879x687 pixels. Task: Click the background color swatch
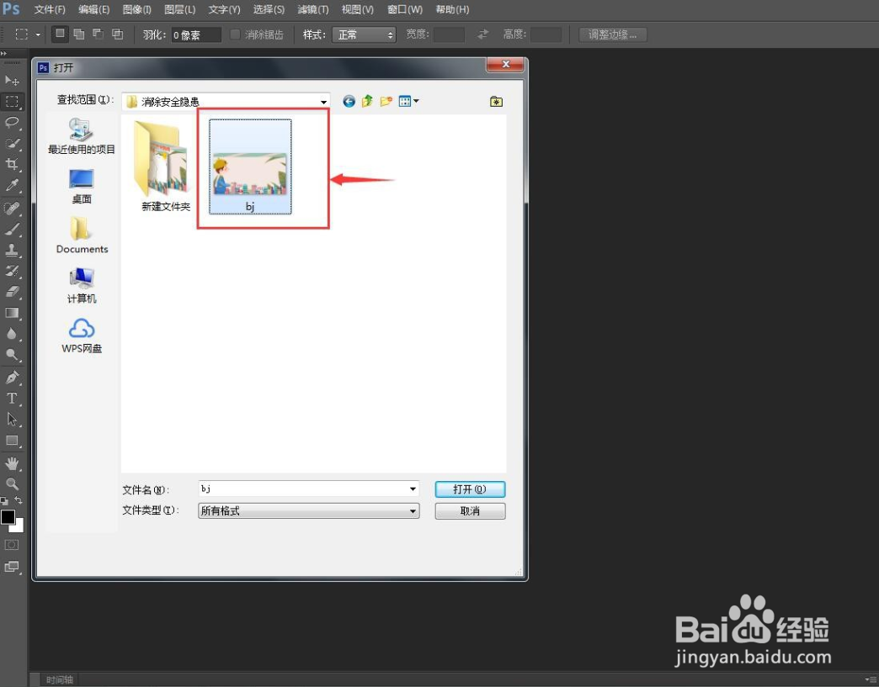tap(19, 526)
